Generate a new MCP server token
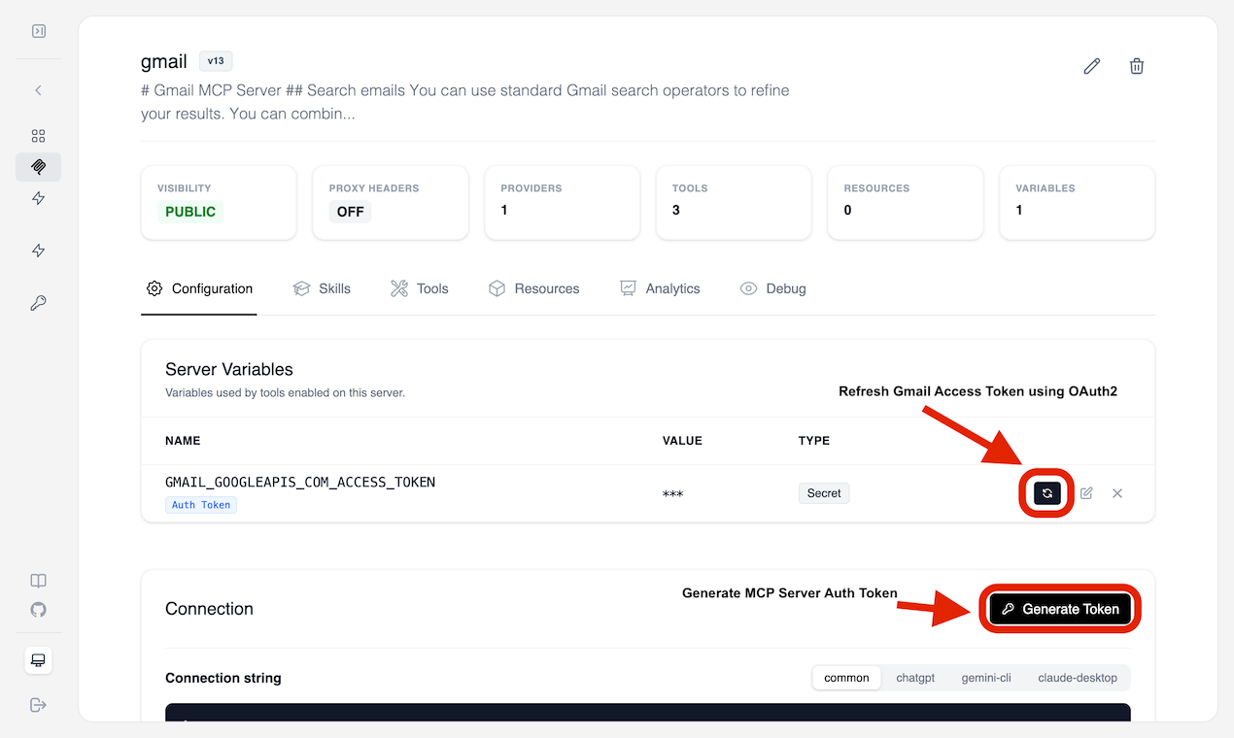The width and height of the screenshot is (1234, 738). [x=1059, y=609]
